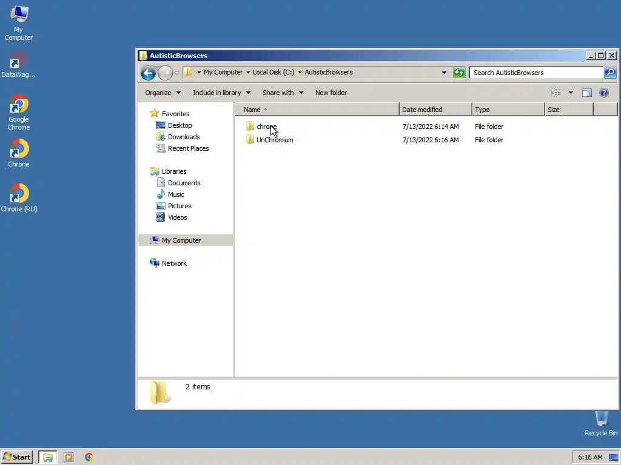Click the window title folder icon
621x465 pixels.
click(143, 55)
